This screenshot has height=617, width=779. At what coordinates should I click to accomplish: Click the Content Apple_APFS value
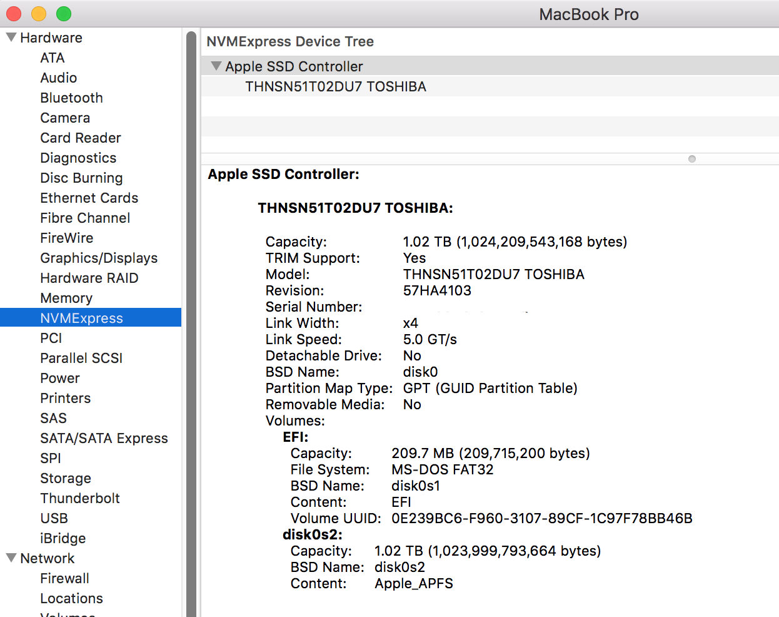(414, 583)
